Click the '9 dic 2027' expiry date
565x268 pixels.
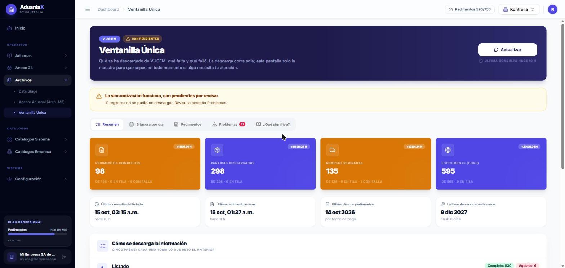454,213
